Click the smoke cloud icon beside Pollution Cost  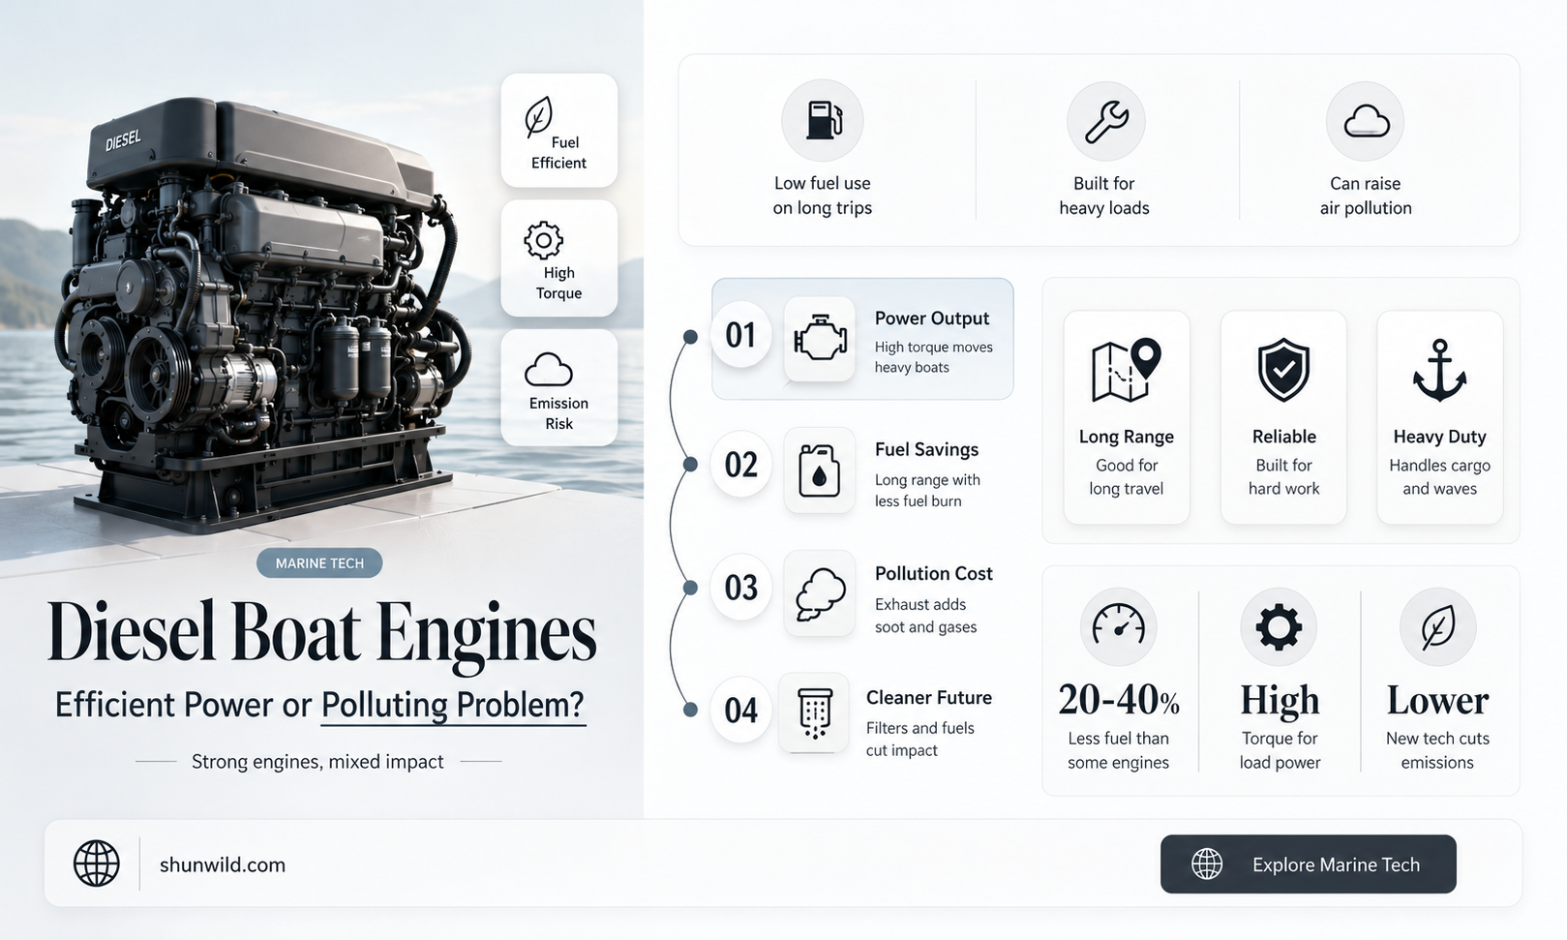tap(821, 593)
